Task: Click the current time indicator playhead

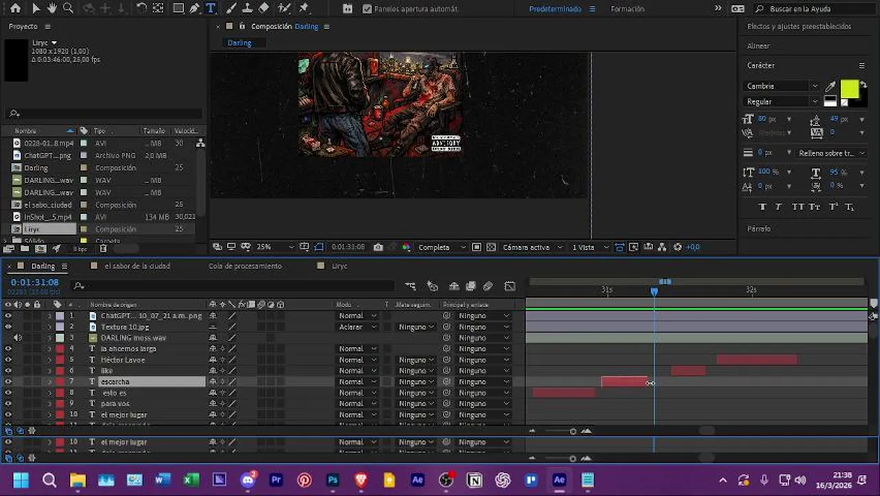Action: coord(654,291)
